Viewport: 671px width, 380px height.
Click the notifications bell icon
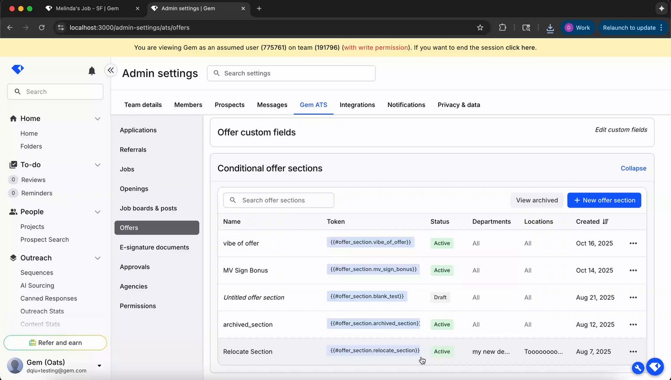(x=92, y=71)
